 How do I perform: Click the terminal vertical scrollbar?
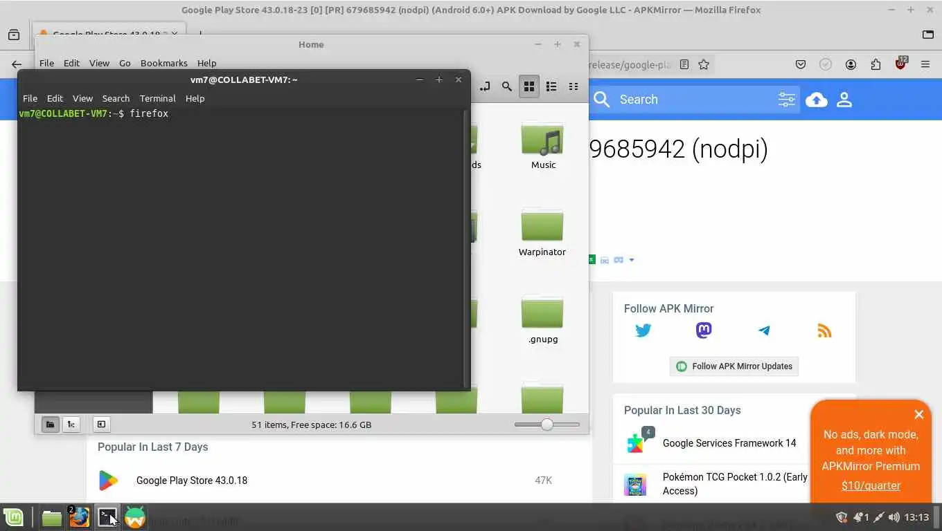tap(466, 248)
